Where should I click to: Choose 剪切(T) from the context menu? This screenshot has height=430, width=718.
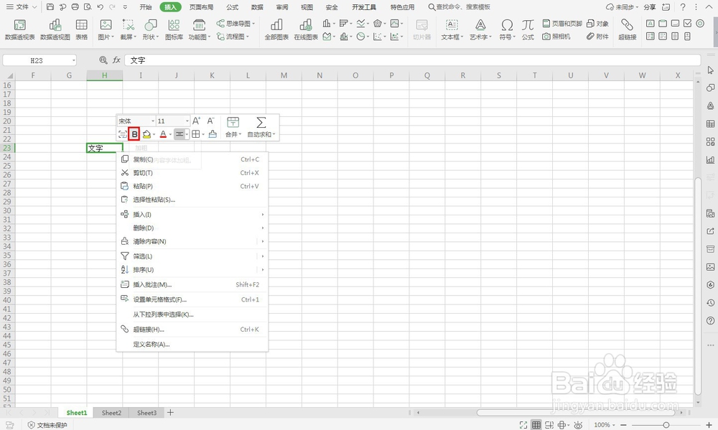[x=192, y=172]
